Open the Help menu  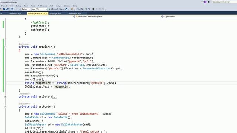click(x=75, y=6)
